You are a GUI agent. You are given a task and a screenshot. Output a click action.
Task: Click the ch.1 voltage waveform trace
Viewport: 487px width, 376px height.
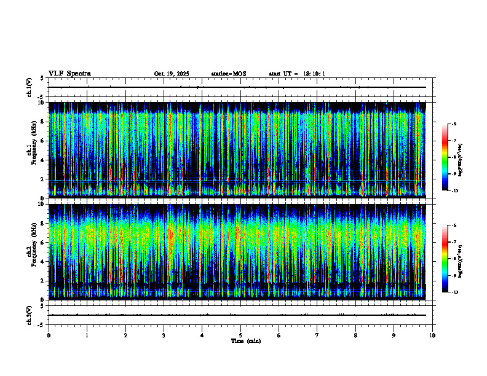[x=237, y=87]
